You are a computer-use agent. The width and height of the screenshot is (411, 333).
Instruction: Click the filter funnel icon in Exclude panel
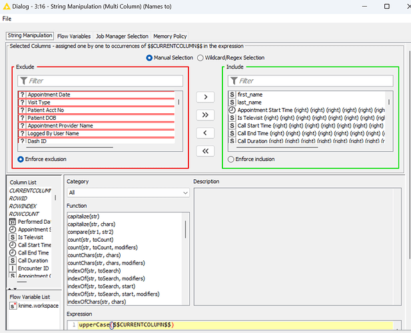[x=23, y=81]
